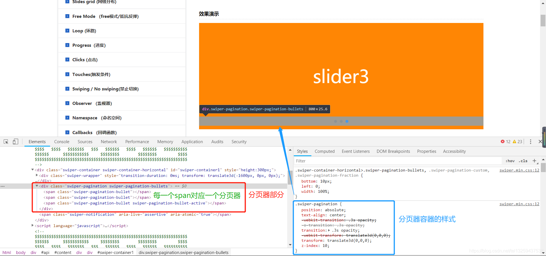546x256 pixels.
Task: Open Touches demo link
Action: point(91,74)
